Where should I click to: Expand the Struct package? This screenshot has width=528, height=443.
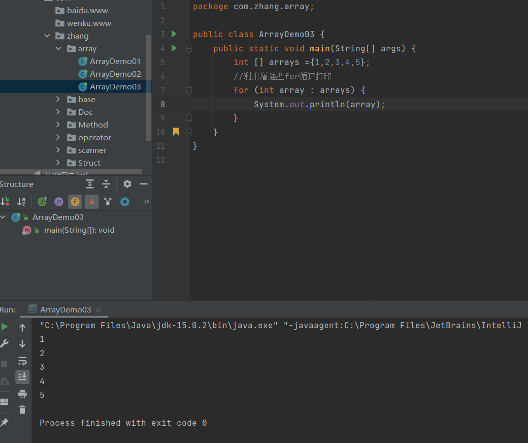pos(58,163)
